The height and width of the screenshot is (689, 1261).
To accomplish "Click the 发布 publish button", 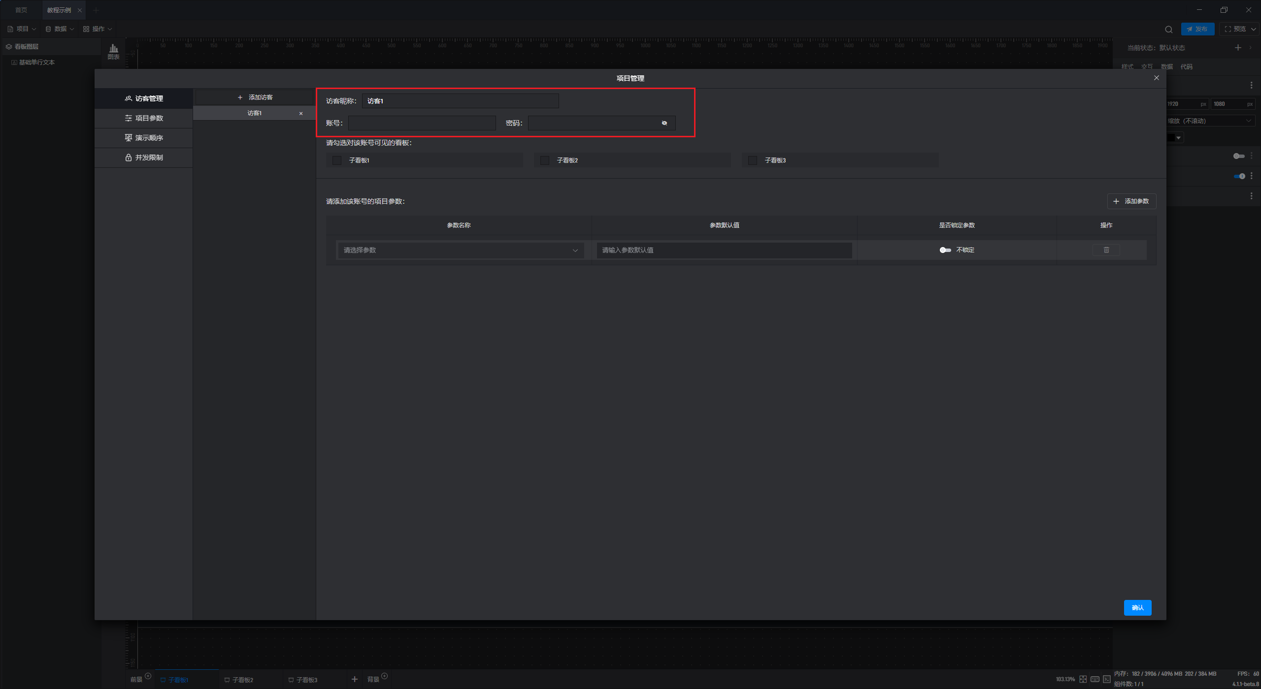I will tap(1197, 29).
